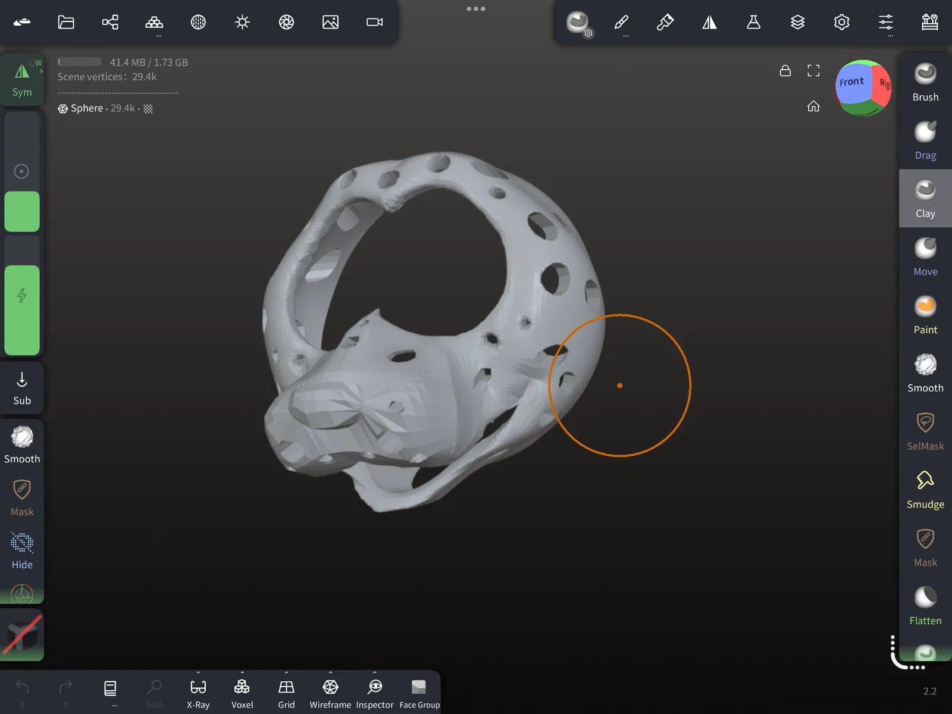Select the Move tool

[x=925, y=257]
